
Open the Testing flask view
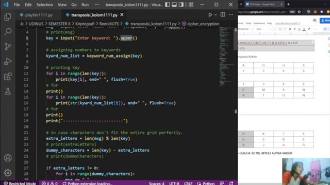(x=8, y=91)
